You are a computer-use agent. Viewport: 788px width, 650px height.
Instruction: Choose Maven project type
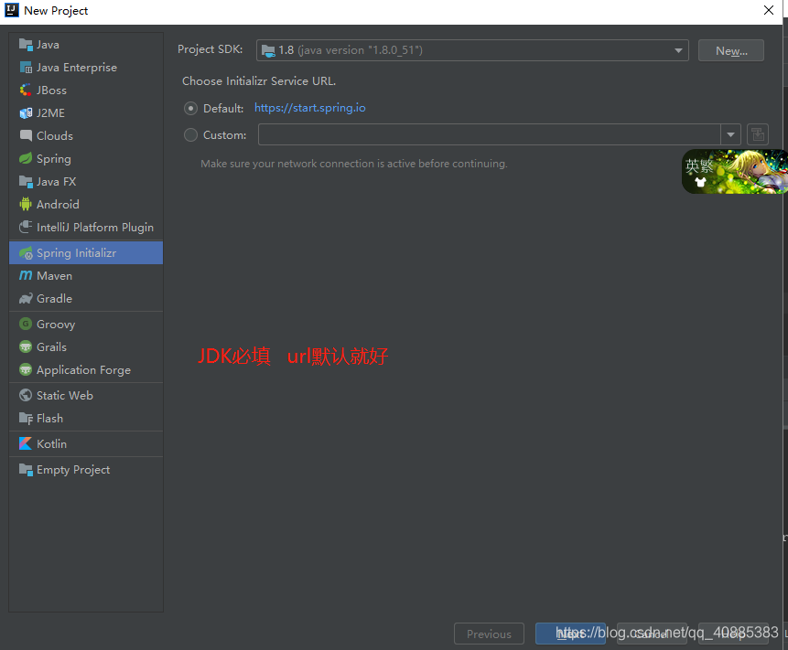point(86,275)
